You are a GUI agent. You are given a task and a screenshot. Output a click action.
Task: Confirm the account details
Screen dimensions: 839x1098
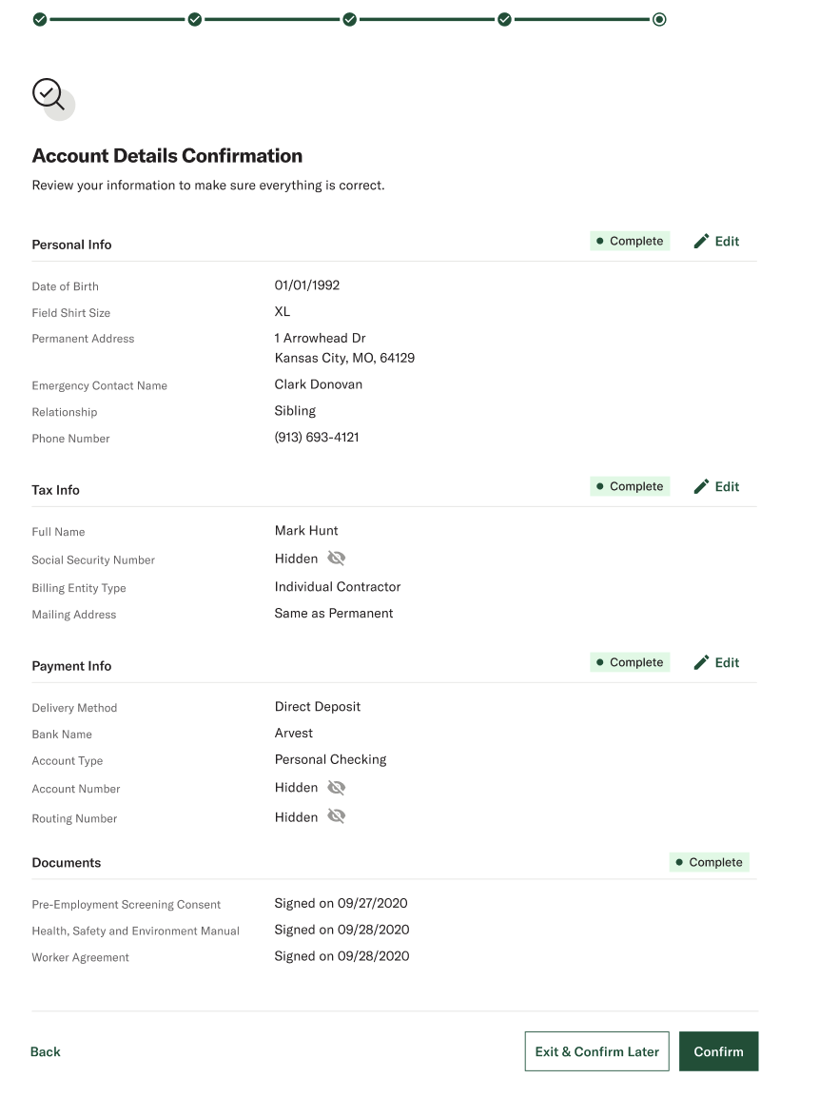coord(718,1051)
